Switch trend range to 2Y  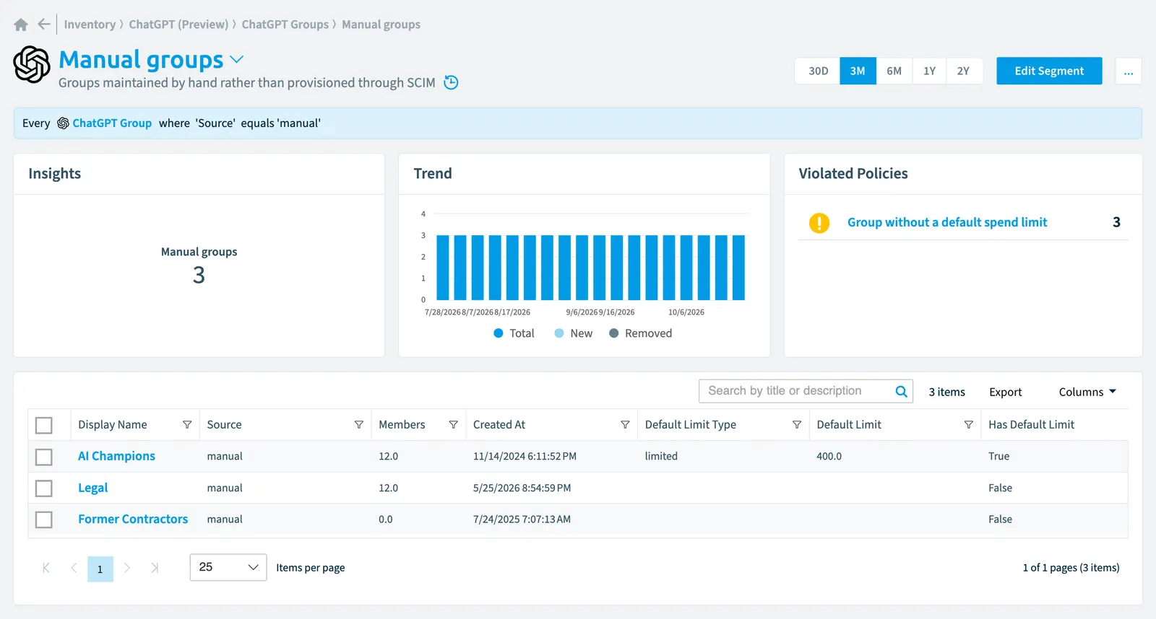click(964, 71)
